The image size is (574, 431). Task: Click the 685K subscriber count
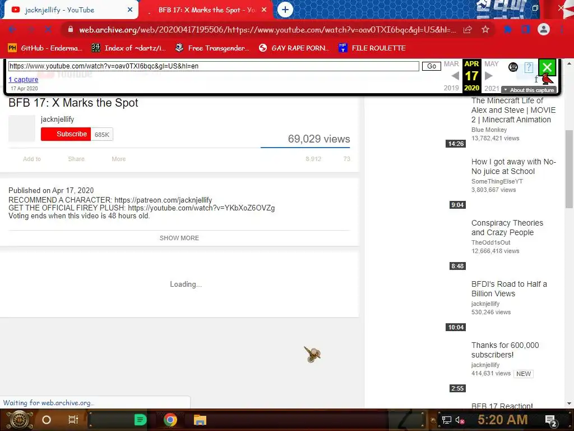click(x=102, y=135)
